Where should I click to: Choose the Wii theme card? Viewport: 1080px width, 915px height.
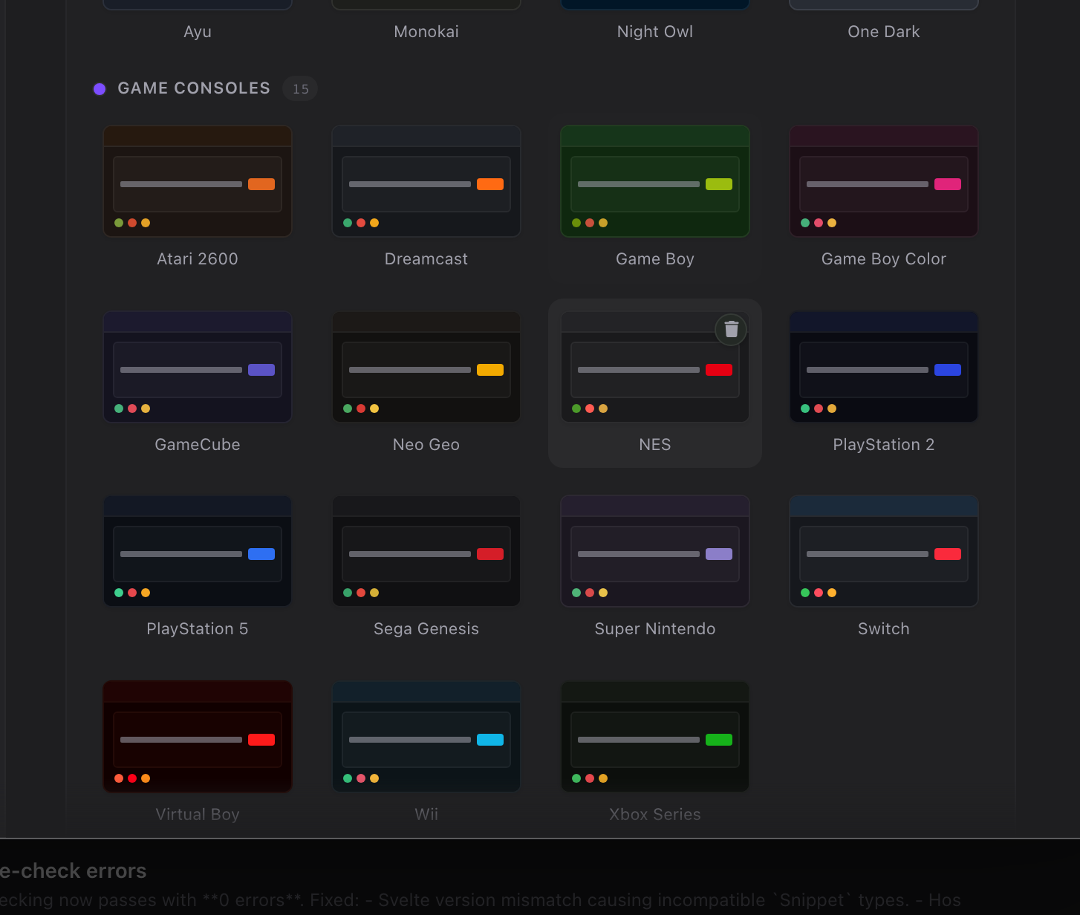[426, 737]
